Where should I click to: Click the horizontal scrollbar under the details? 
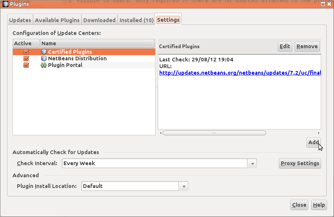[x=214, y=133]
